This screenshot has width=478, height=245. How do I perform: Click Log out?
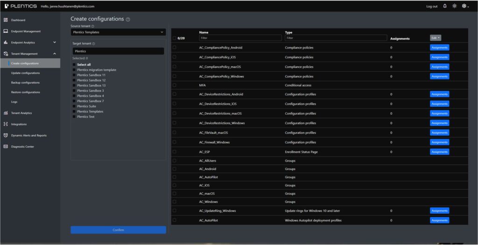click(x=432, y=7)
